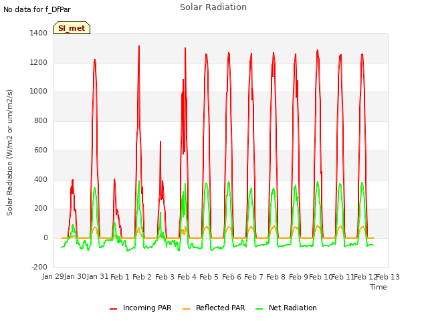The image size is (428, 321).
Task: Click the Feb 3 x-axis date label
Action: click(165, 277)
